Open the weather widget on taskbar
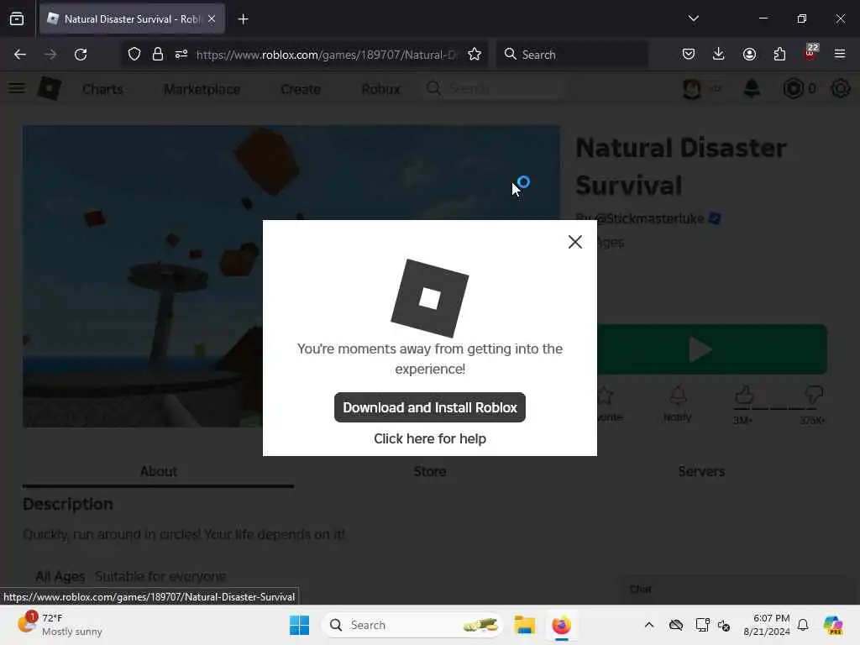Image resolution: width=860 pixels, height=645 pixels. [x=60, y=625]
